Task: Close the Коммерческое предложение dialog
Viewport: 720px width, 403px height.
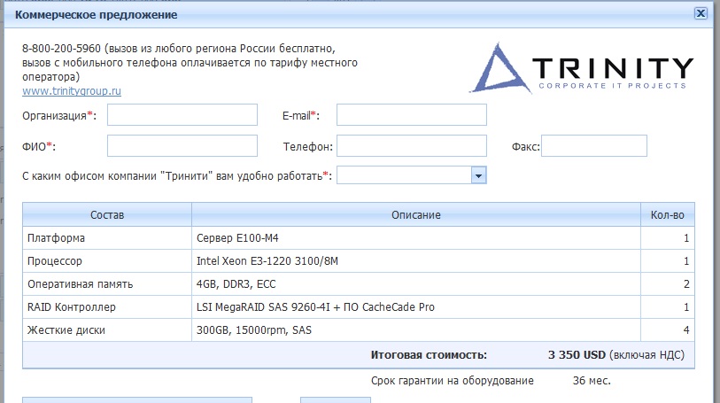Action: pyautogui.click(x=701, y=14)
